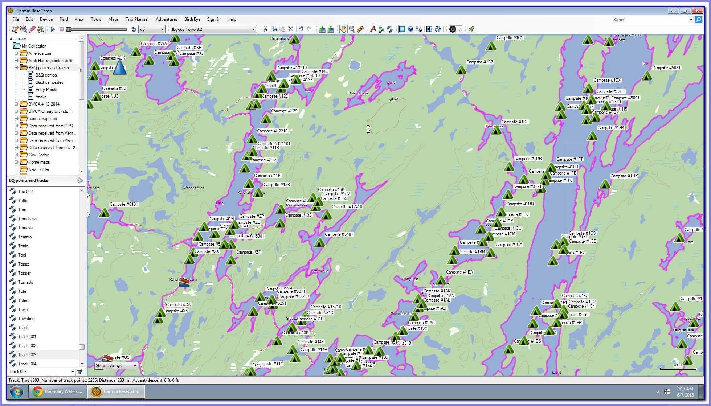Viewport: 711px width, 406px height.
Task: Collapse the B&Q points and tracks folder
Action: [x=16, y=68]
